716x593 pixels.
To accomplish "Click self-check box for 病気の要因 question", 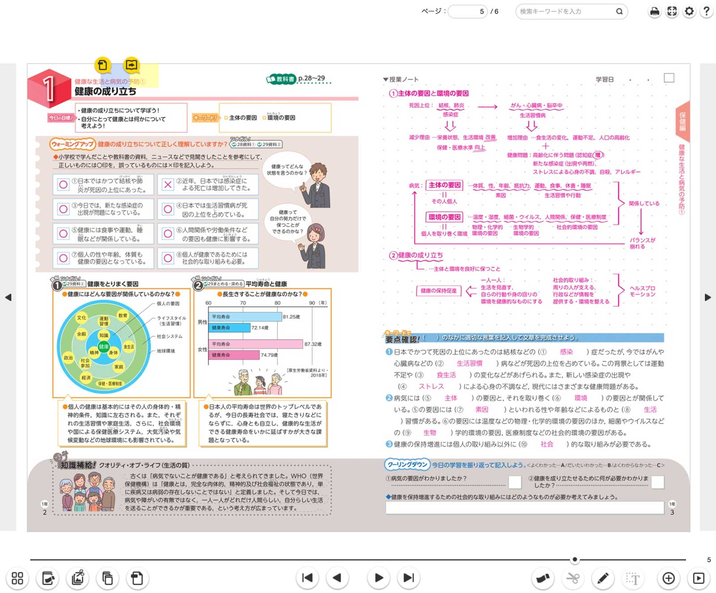I will [x=515, y=482].
